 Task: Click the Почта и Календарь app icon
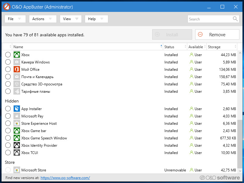(17, 77)
